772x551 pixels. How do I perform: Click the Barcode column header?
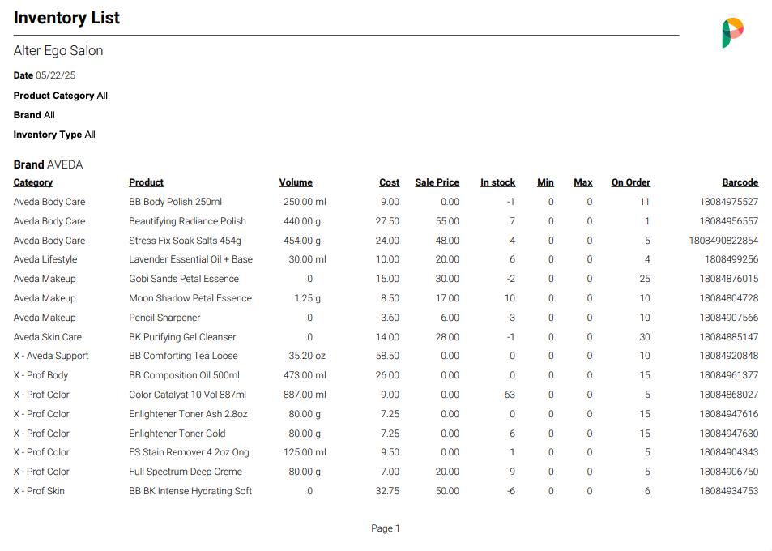pos(740,182)
